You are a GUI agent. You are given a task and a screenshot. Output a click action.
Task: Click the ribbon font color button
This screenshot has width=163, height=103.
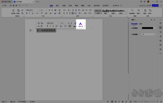(55, 13)
